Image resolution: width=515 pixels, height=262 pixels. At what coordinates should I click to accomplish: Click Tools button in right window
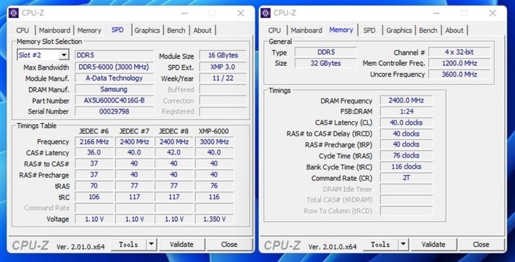[x=380, y=244]
